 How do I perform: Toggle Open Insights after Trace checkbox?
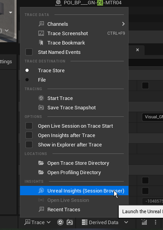click(x=29, y=135)
